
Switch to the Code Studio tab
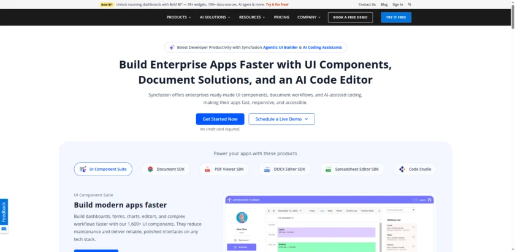pos(415,169)
